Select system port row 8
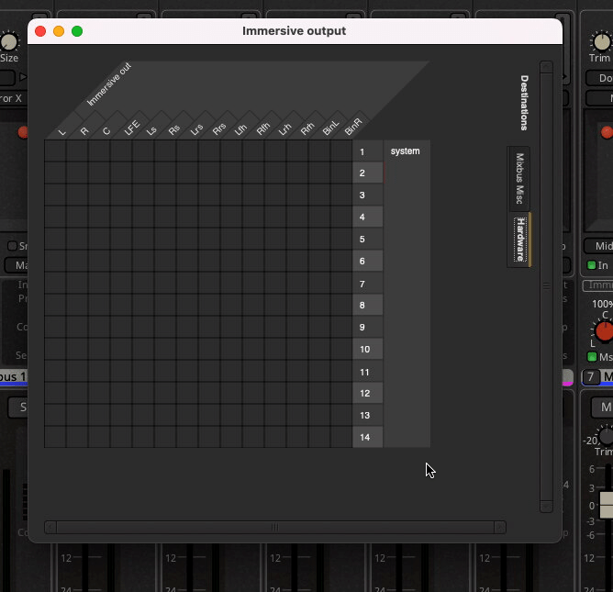 [x=367, y=305]
